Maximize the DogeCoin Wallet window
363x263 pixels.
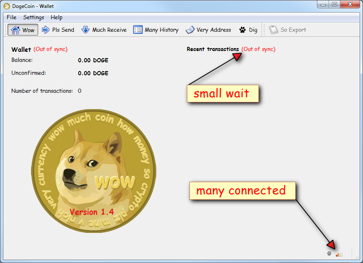[x=334, y=5]
